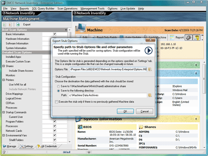Click the status bar icon at far left
Viewport: 208px width, 156px height.
(x=4, y=152)
